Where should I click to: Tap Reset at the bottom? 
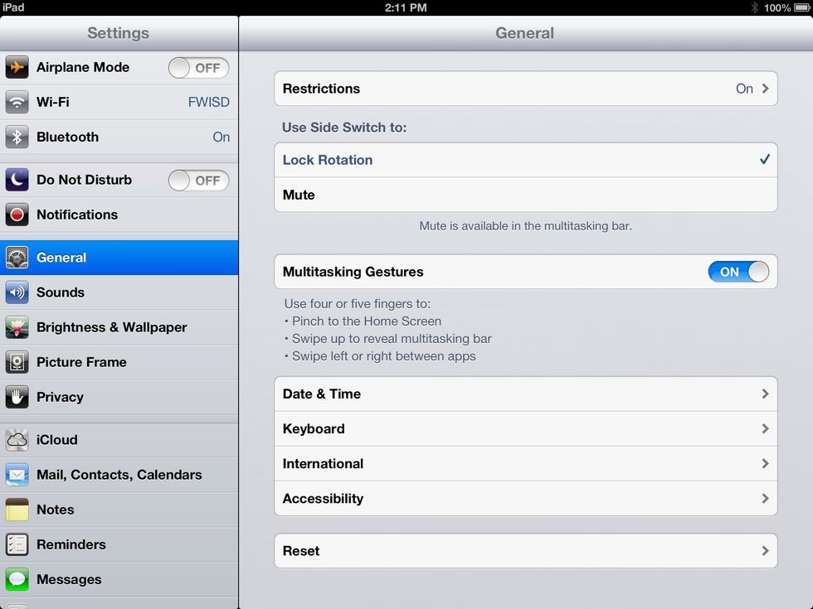[525, 550]
